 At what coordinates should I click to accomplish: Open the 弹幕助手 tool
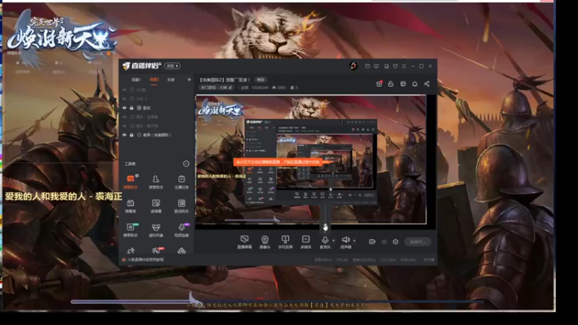click(x=131, y=182)
